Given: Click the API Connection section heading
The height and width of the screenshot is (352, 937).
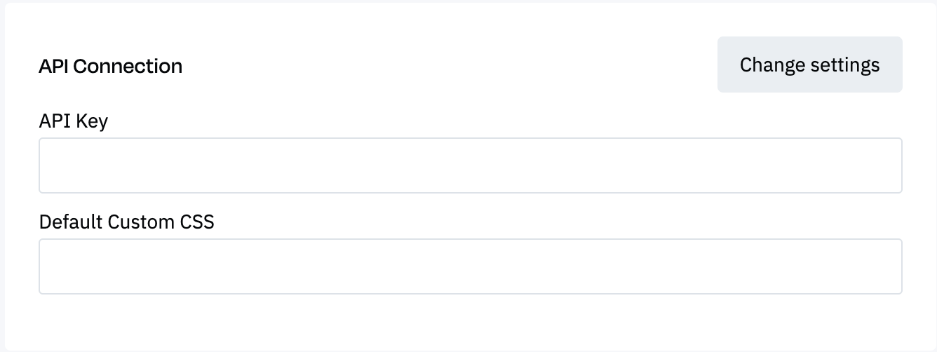Looking at the screenshot, I should pos(111,66).
